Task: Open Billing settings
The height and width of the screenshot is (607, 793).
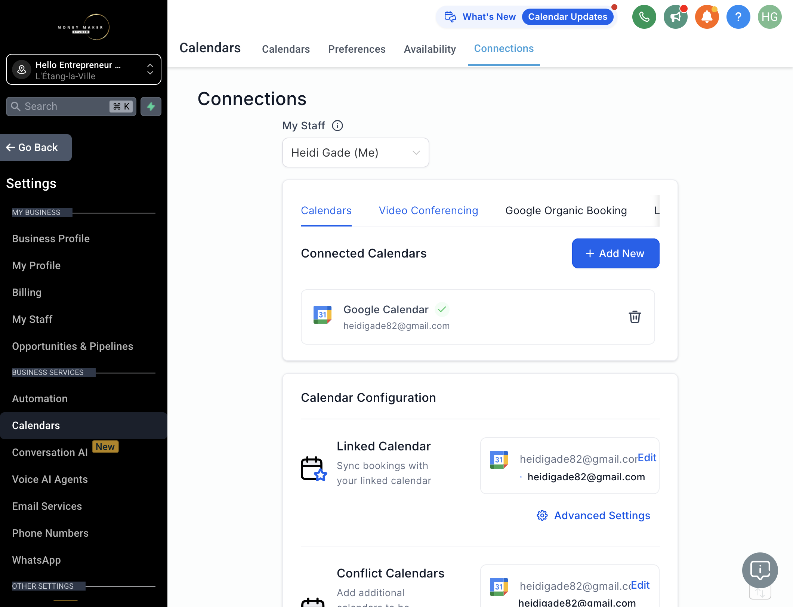Action: pos(27,292)
